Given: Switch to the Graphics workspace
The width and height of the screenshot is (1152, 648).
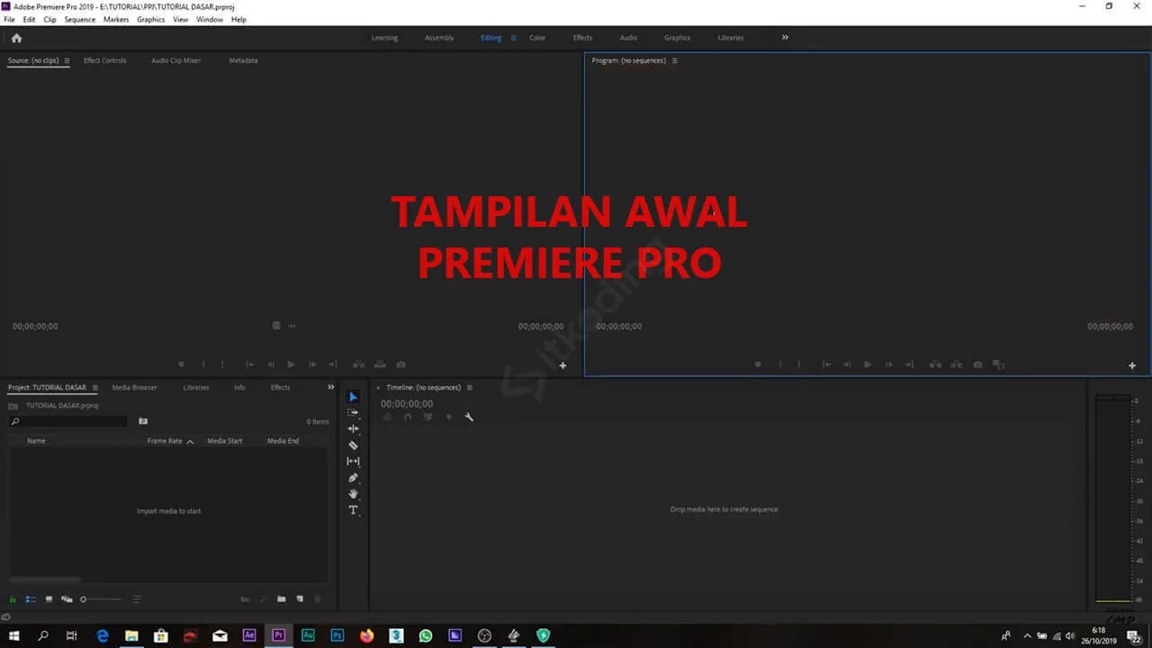Looking at the screenshot, I should pos(677,38).
